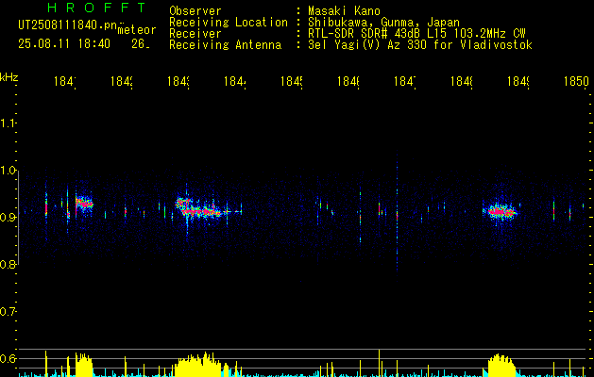The width and height of the screenshot is (594, 377).
Task: Click the 1850 time axis label
Action: coord(576,81)
